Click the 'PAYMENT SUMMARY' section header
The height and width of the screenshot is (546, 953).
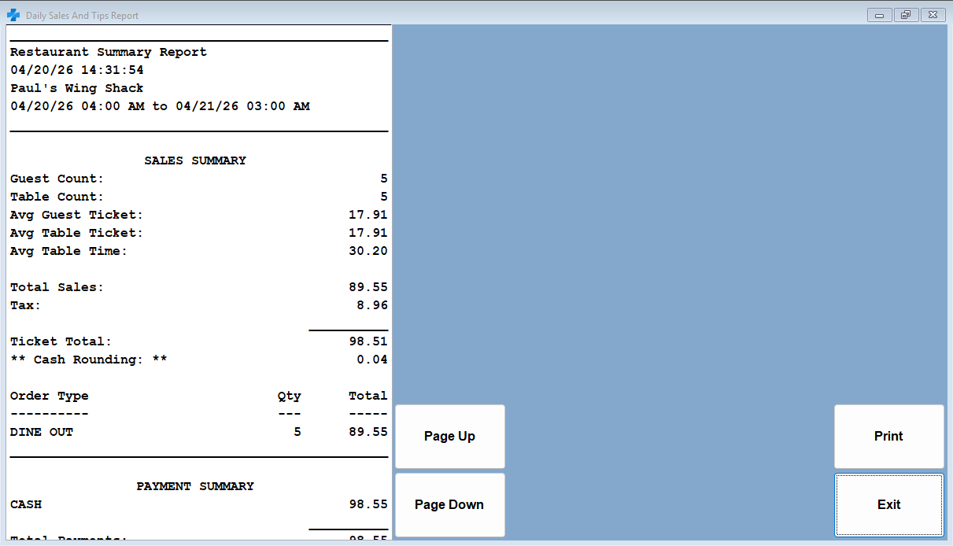pyautogui.click(x=195, y=486)
